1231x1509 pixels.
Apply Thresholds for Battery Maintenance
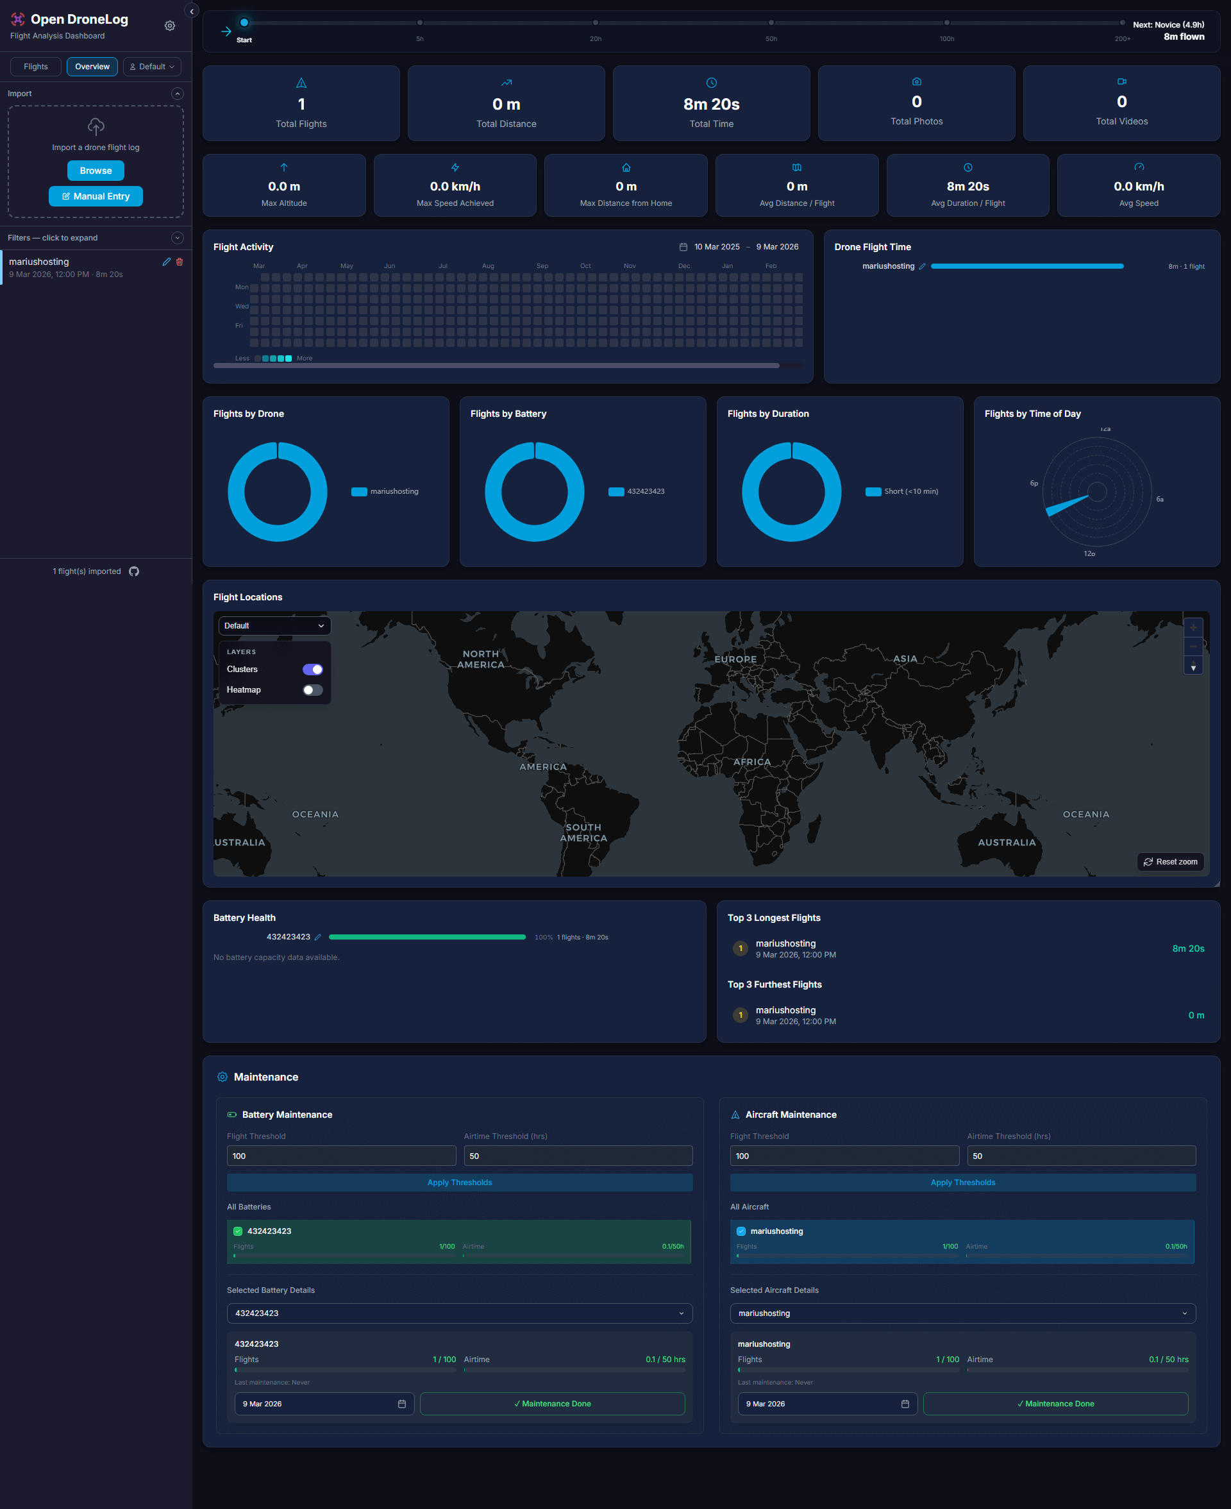click(459, 1182)
